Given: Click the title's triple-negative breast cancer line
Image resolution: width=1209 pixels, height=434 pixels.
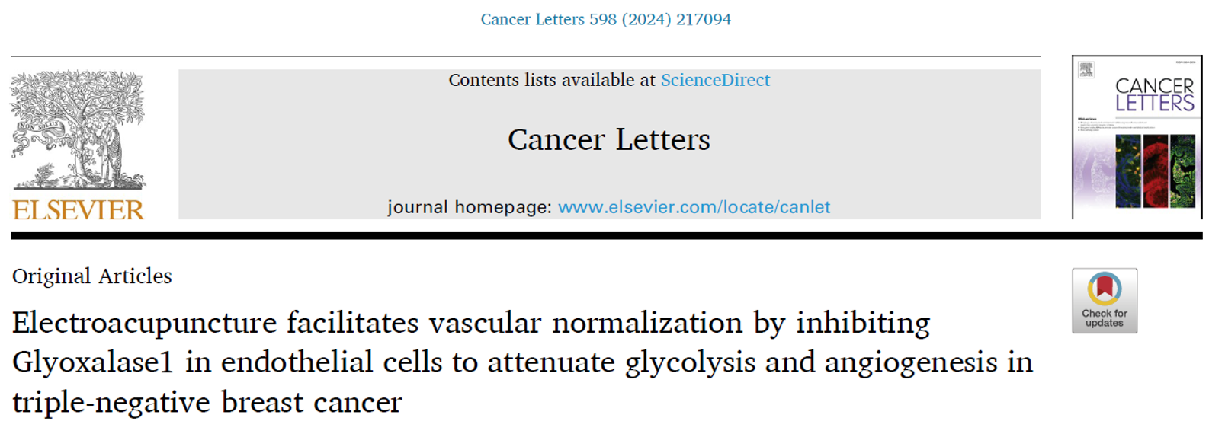Looking at the screenshot, I should 207,402.
